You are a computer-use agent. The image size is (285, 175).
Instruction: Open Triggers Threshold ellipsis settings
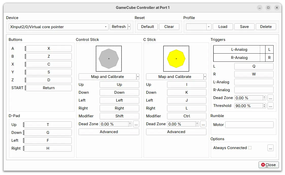click(270, 106)
